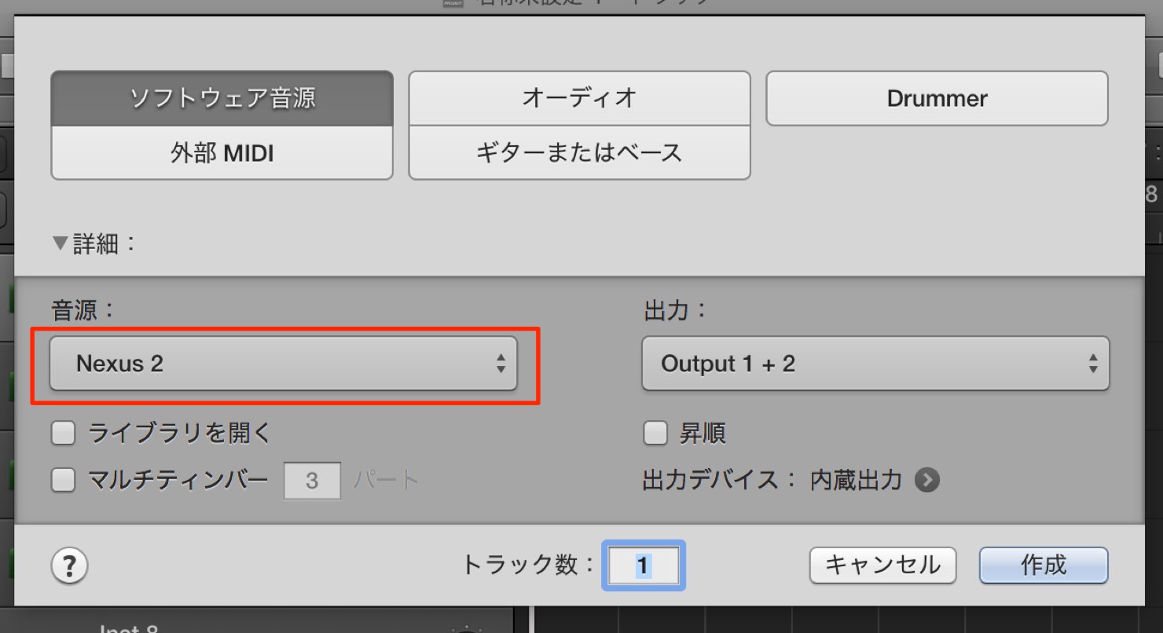The width and height of the screenshot is (1163, 633).
Task: Select the Drummer track type
Action: coord(937,98)
